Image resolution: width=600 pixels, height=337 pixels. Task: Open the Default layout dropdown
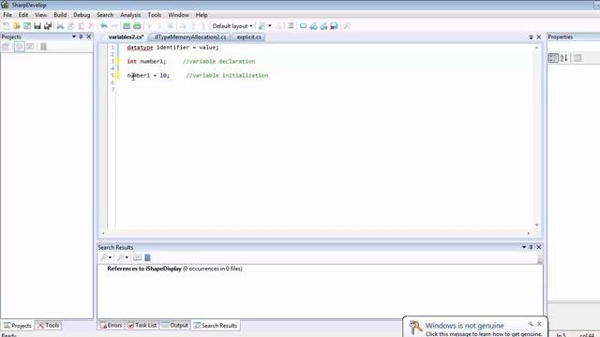tap(232, 26)
